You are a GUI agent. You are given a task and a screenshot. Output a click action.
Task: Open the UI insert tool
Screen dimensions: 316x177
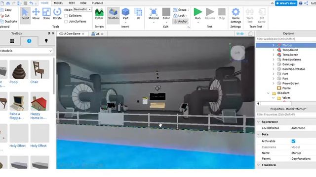138,14
